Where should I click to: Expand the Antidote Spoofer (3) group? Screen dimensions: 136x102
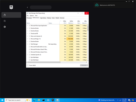click(x=27, y=55)
